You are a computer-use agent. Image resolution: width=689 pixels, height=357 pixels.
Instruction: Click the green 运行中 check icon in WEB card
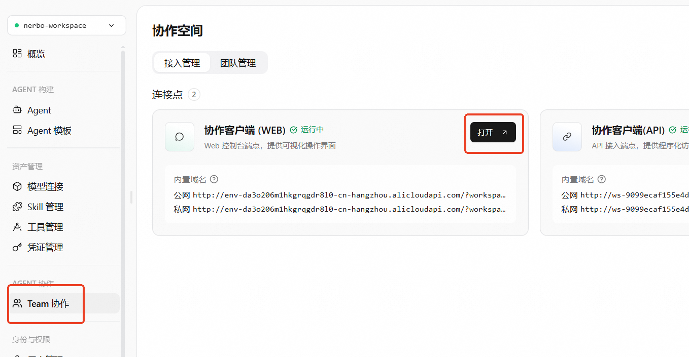[x=293, y=130]
